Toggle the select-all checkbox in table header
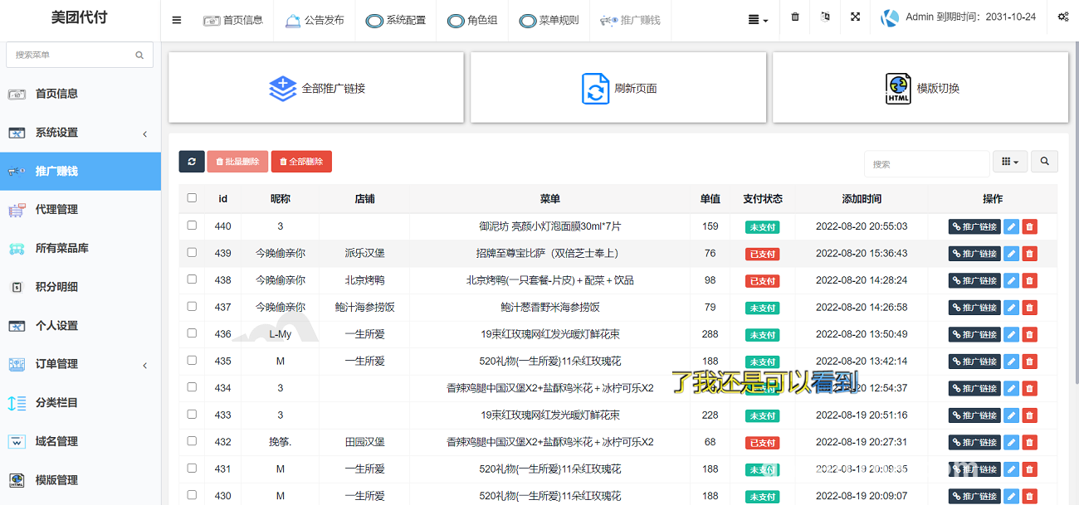 (192, 198)
